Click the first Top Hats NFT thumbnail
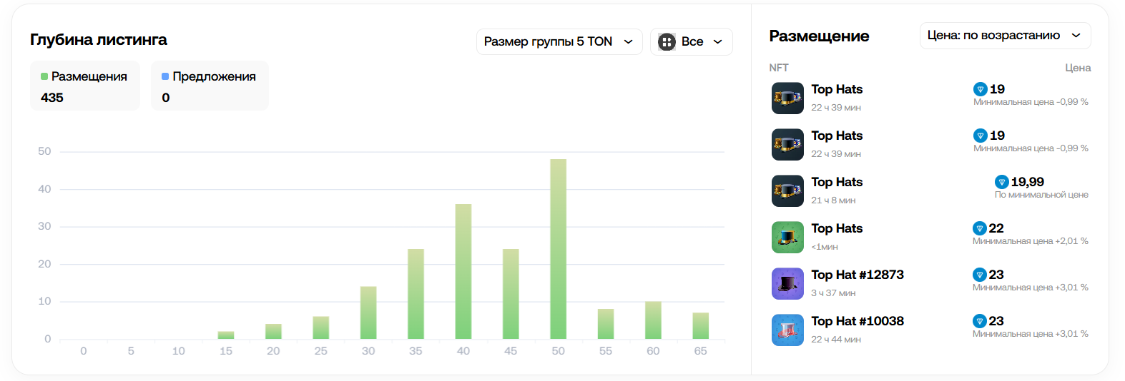1125x381 pixels. [x=787, y=98]
